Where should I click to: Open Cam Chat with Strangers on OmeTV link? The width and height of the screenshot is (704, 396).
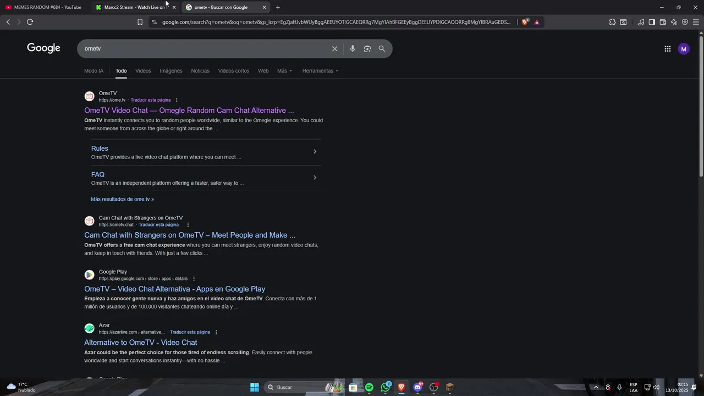pyautogui.click(x=190, y=235)
